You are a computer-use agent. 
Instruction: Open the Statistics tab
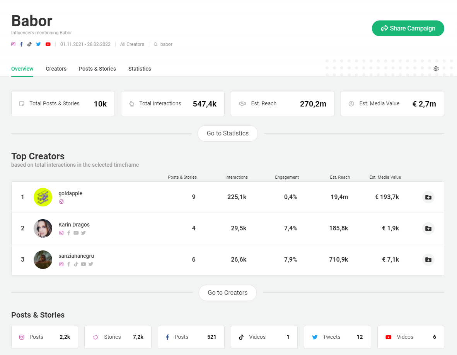point(140,69)
